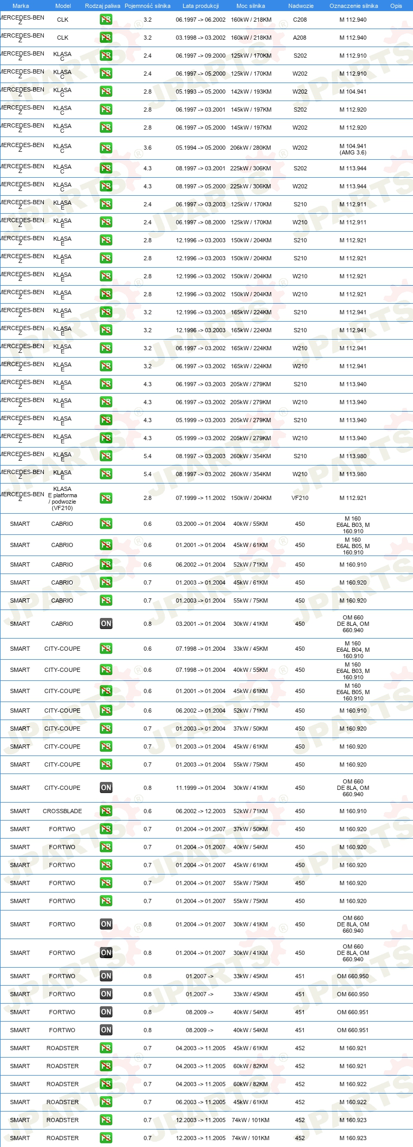Click petrol icon in the 142kW / 193KM row
The width and height of the screenshot is (413, 1147).
[106, 92]
